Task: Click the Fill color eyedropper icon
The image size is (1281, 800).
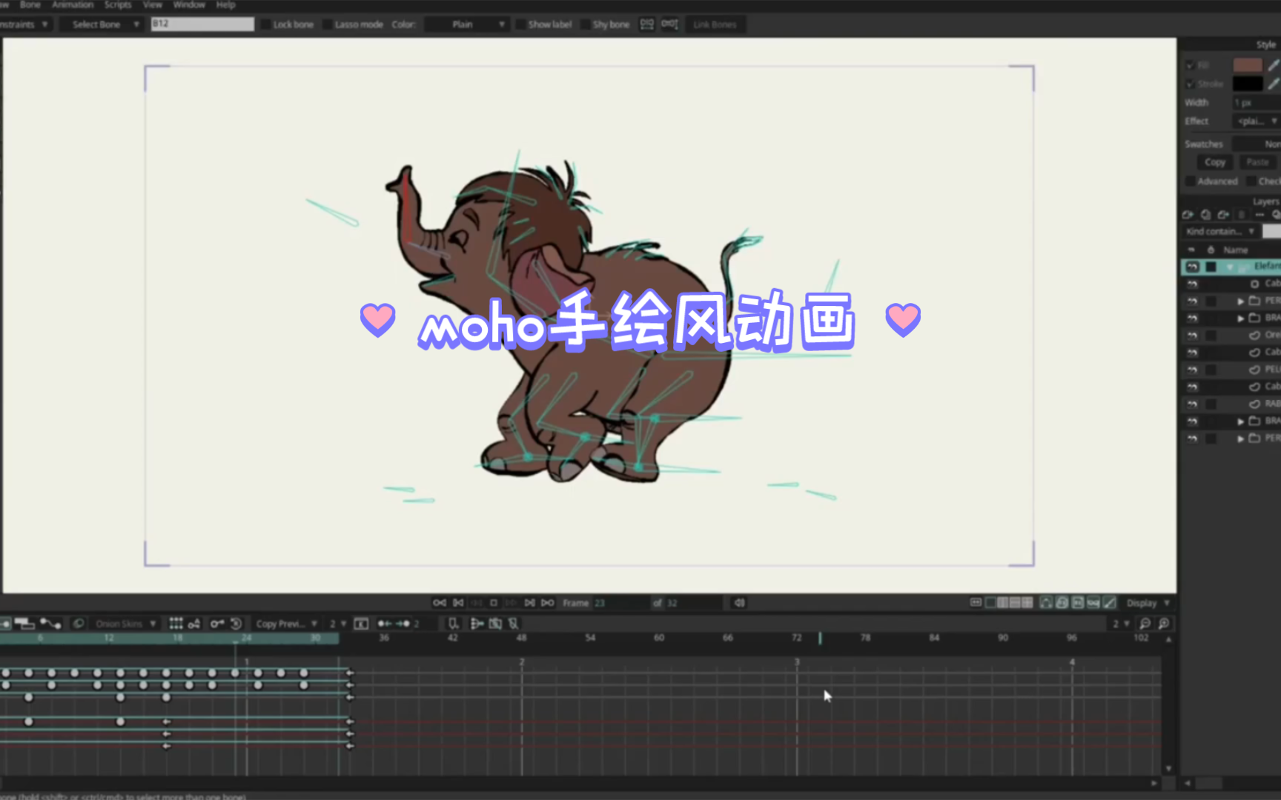Action: [1274, 65]
